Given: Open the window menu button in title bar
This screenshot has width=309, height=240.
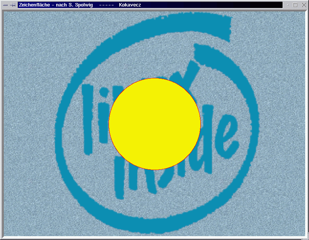Looking at the screenshot, I should coord(5,5).
